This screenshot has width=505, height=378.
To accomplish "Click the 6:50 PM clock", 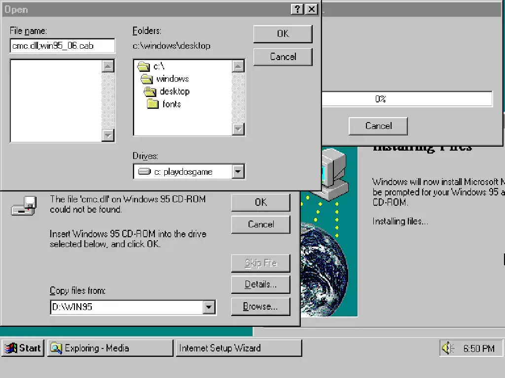I will point(478,348).
